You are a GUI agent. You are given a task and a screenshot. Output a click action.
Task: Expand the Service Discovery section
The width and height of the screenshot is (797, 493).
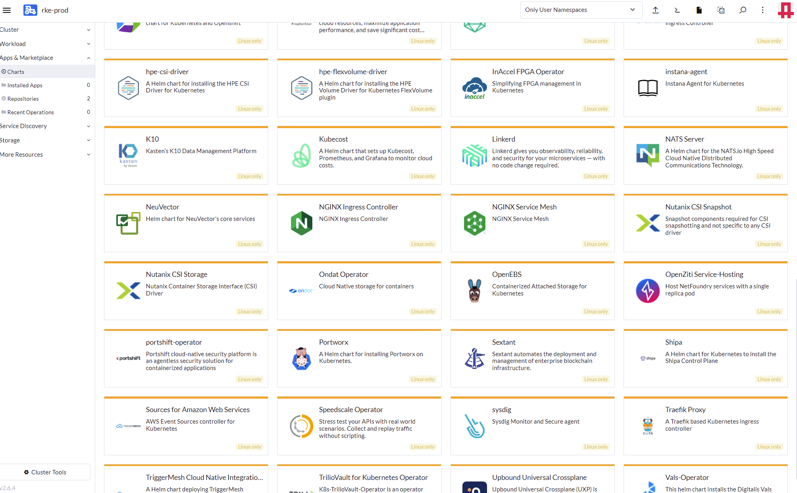[46, 126]
